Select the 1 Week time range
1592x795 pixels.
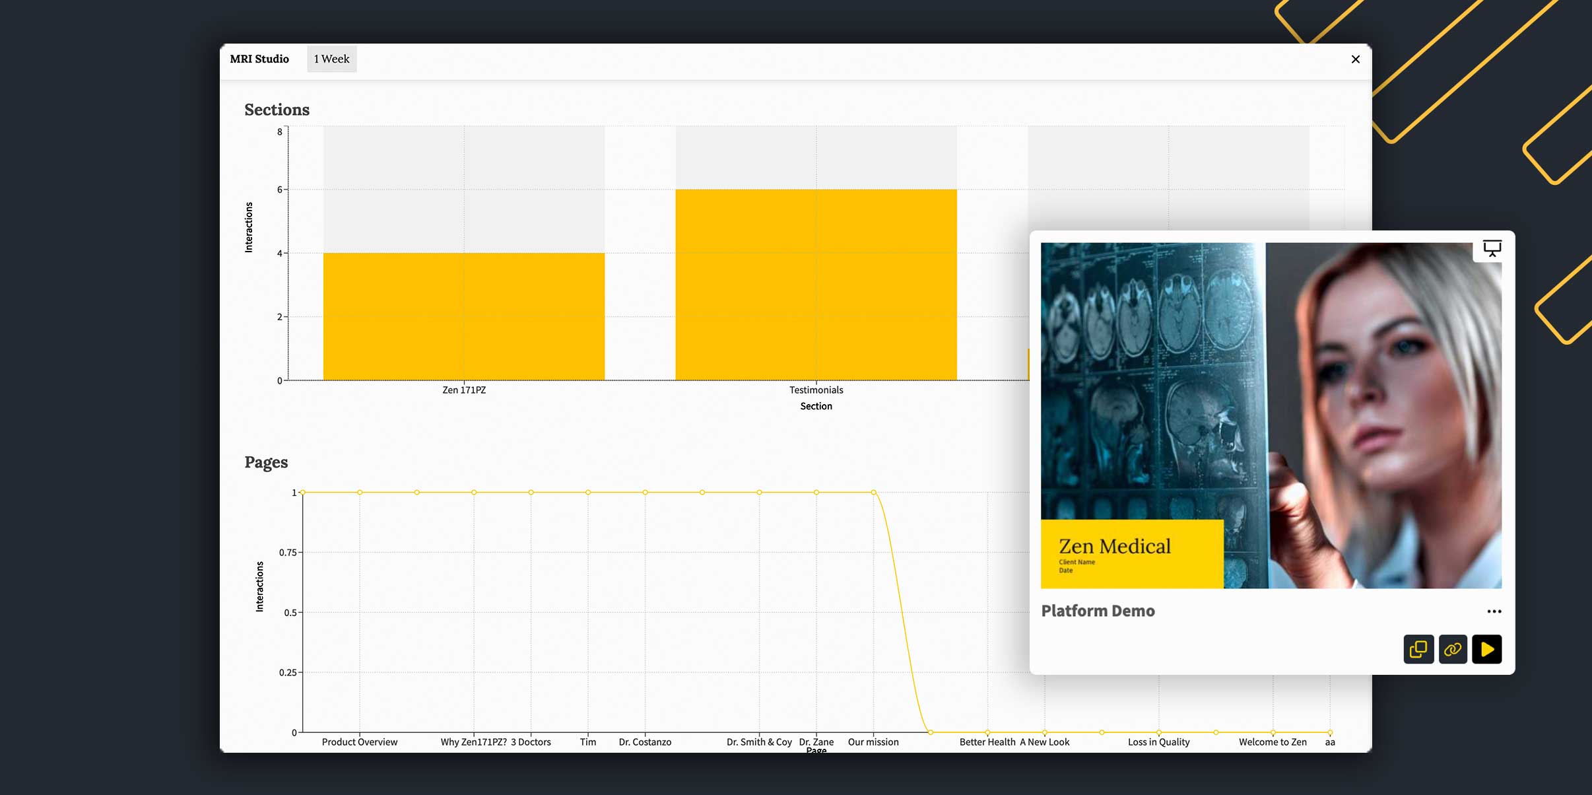(331, 59)
